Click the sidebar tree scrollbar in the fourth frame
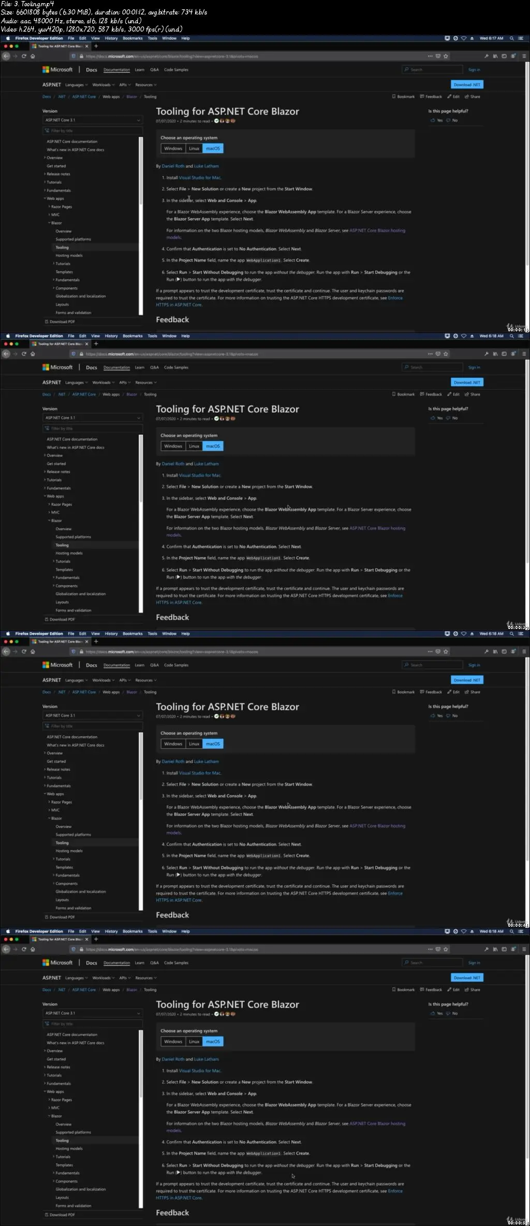The width and height of the screenshot is (530, 1226). pos(141,1119)
